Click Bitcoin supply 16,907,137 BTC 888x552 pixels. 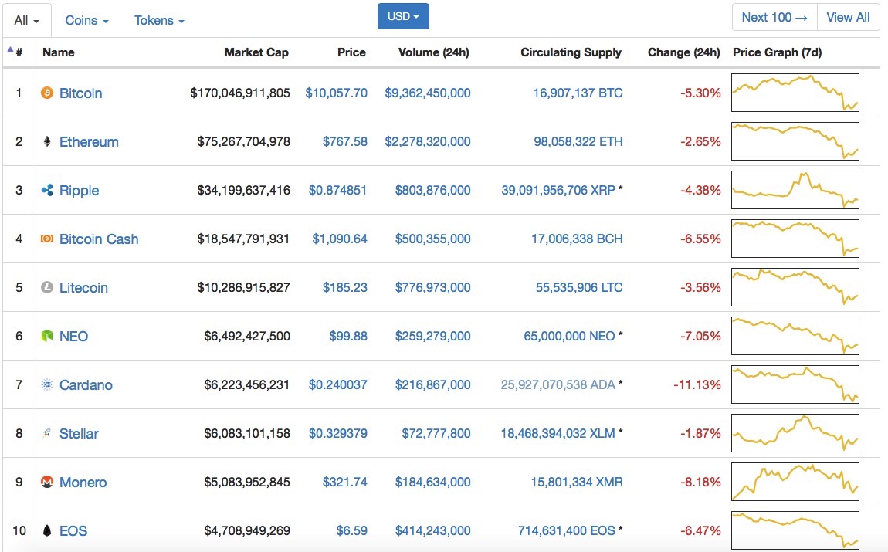point(578,93)
